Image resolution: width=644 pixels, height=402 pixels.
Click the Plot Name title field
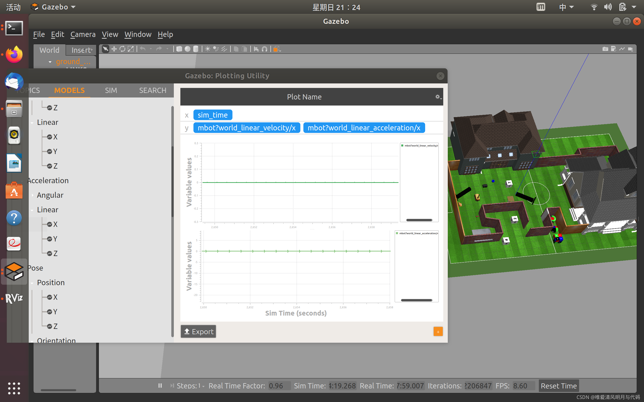(x=304, y=97)
